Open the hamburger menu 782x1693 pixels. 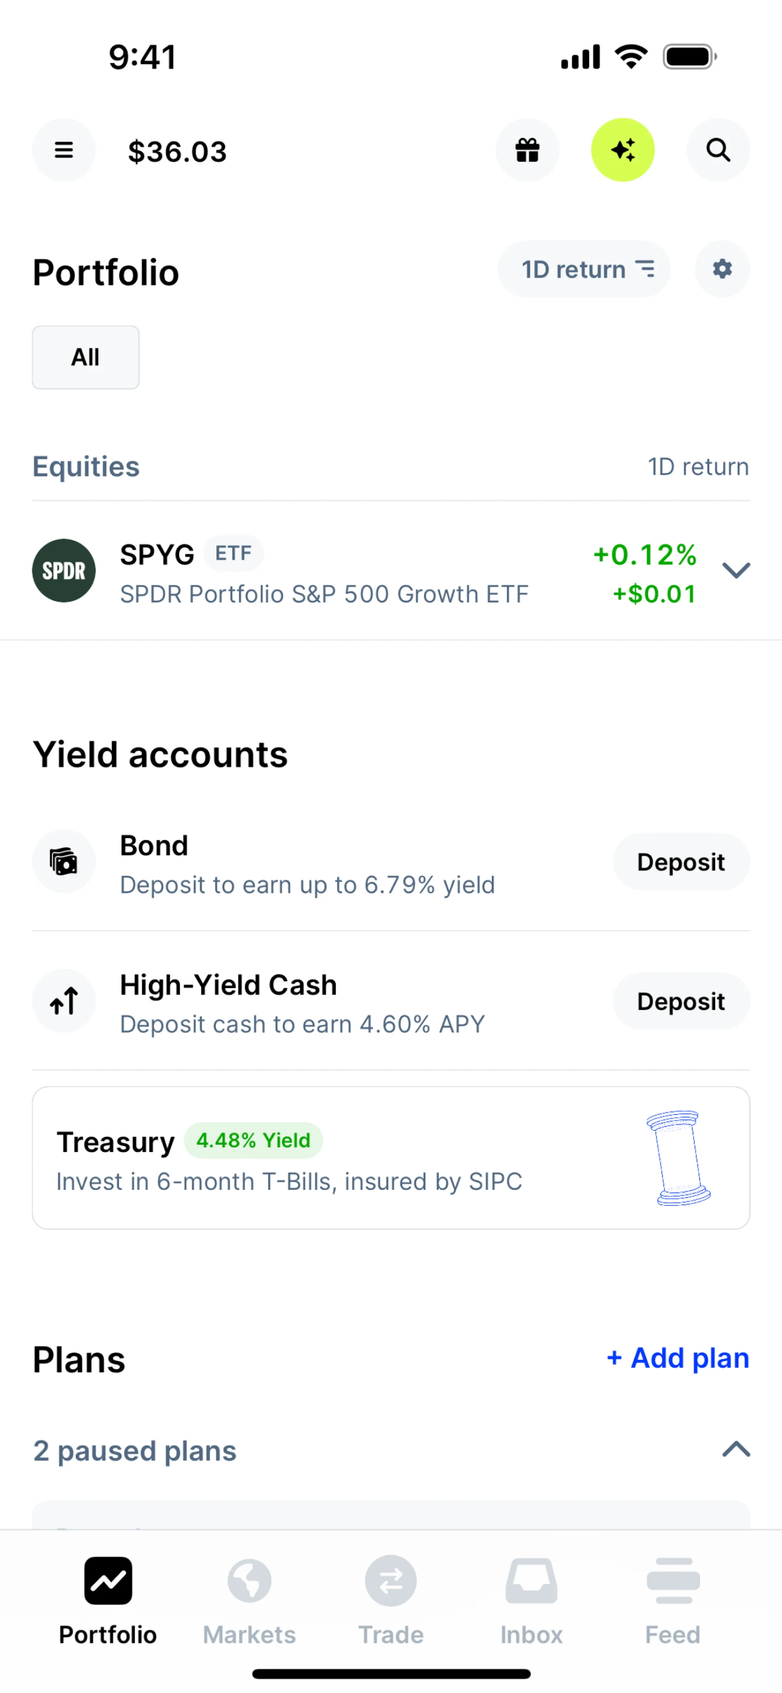tap(64, 150)
